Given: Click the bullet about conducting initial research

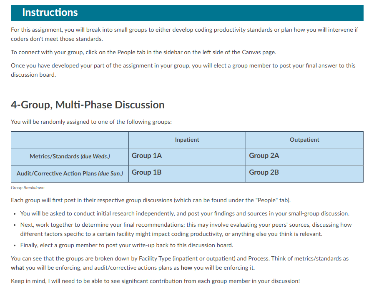Looking at the screenshot, I should 184,213.
